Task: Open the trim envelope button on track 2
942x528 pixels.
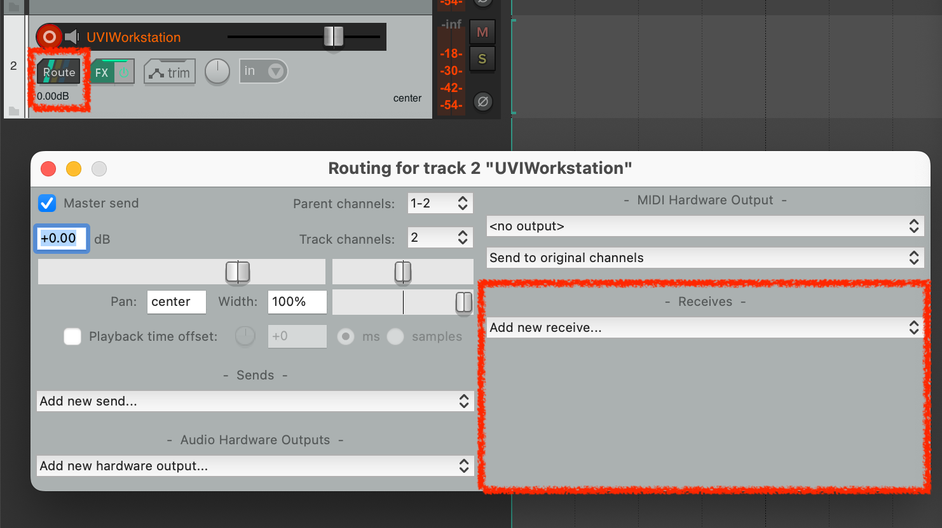Action: pyautogui.click(x=170, y=72)
